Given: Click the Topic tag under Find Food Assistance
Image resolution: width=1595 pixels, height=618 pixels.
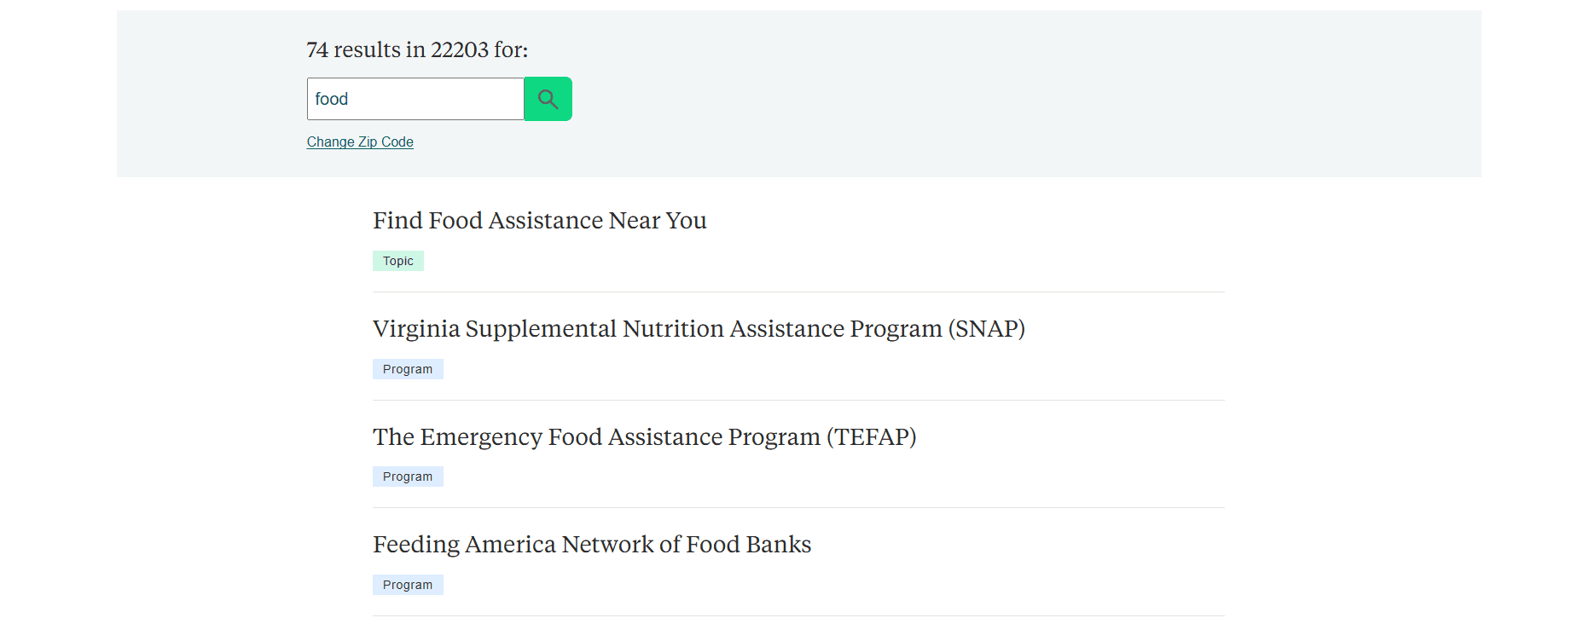Looking at the screenshot, I should pyautogui.click(x=397, y=261).
